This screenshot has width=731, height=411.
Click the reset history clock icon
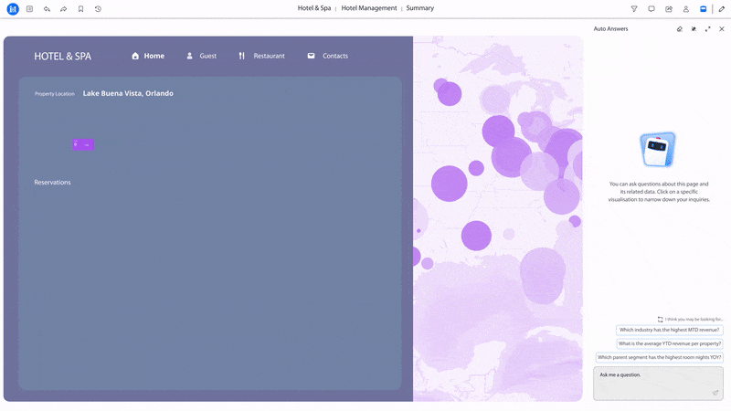click(98, 8)
